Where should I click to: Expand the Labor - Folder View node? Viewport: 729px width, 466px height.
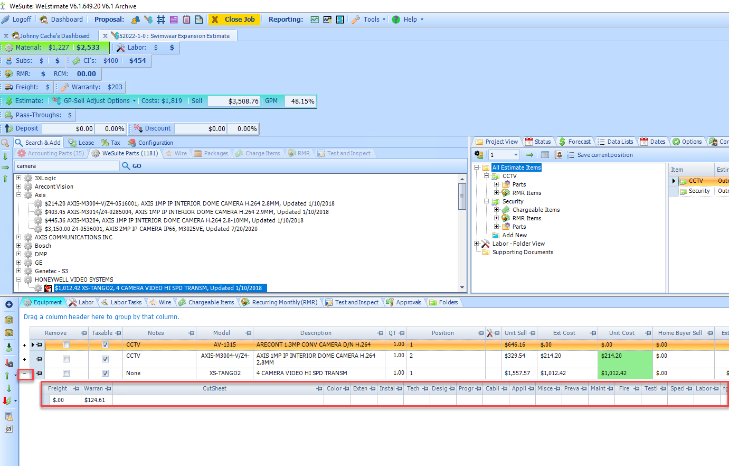click(x=476, y=244)
